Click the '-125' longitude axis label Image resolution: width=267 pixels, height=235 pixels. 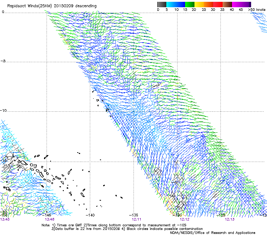point(221,215)
